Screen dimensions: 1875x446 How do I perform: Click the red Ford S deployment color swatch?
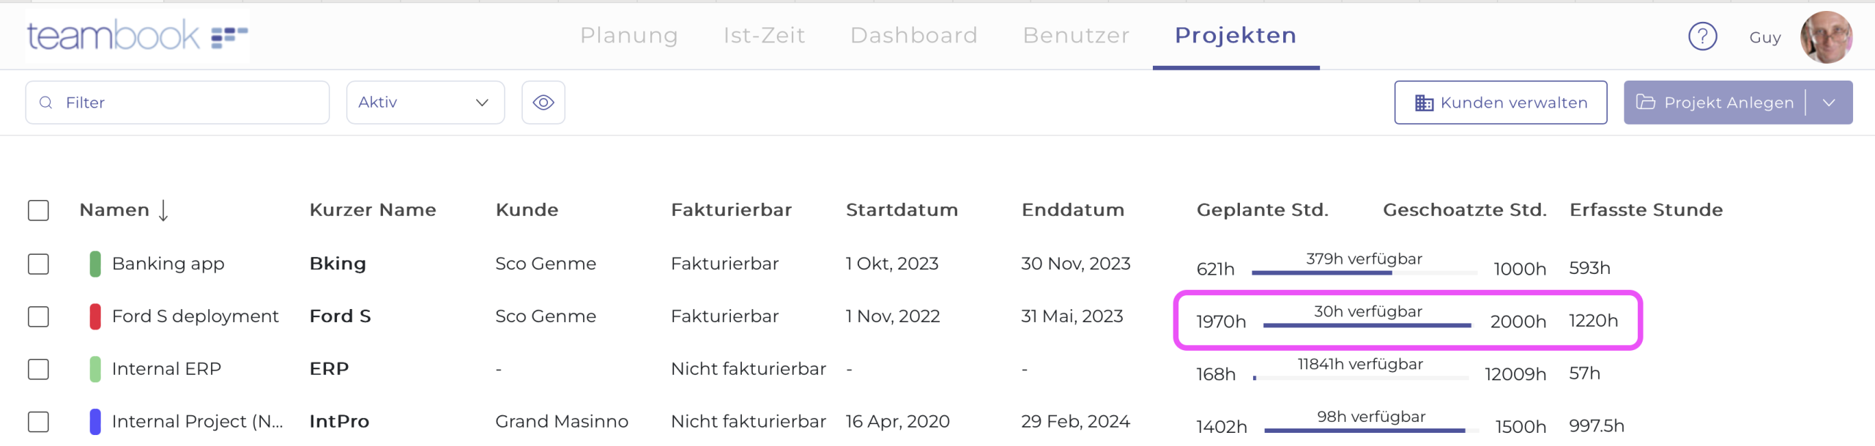(x=95, y=316)
